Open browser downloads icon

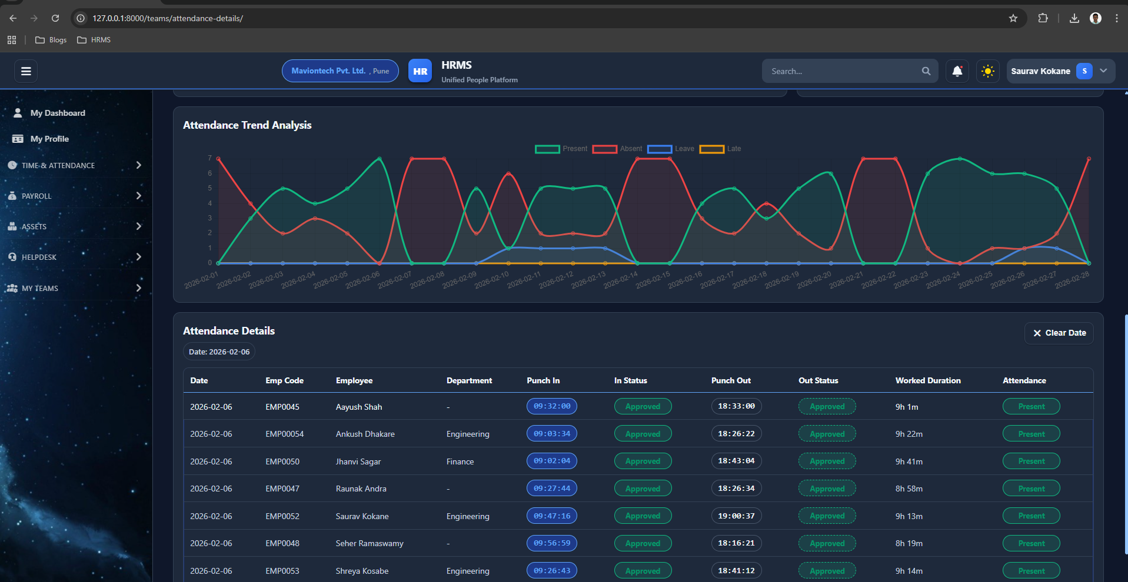(1074, 18)
